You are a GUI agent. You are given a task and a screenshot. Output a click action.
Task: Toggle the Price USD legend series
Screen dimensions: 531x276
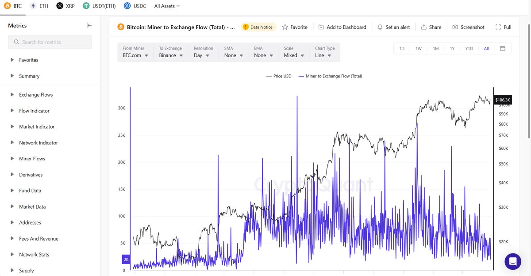point(279,76)
